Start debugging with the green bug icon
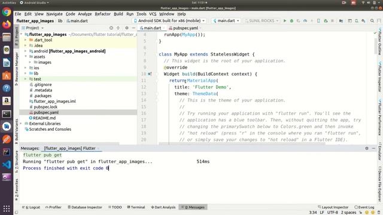Screen dimensions: 383x215 [291, 21]
